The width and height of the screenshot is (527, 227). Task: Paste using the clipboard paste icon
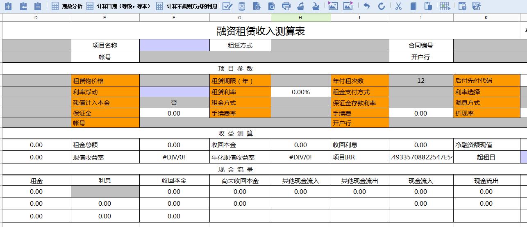(x=428, y=6)
